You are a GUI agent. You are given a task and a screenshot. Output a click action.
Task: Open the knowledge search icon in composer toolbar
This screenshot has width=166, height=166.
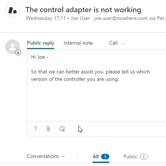(62, 129)
